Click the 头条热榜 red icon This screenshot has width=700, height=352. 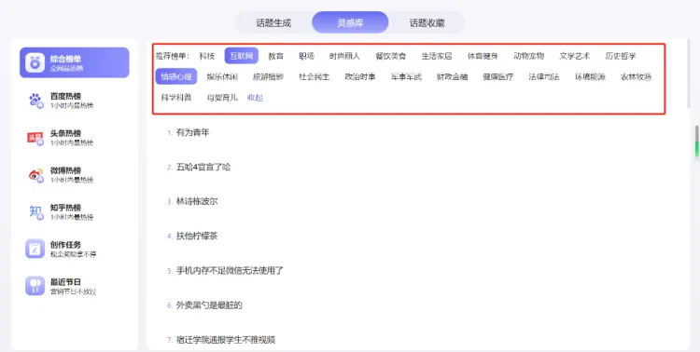click(x=35, y=138)
